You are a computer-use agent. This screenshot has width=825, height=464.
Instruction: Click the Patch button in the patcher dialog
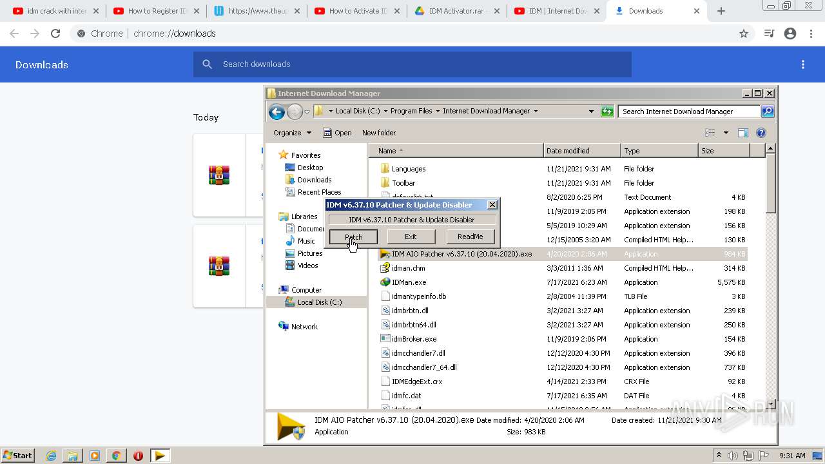[353, 237]
